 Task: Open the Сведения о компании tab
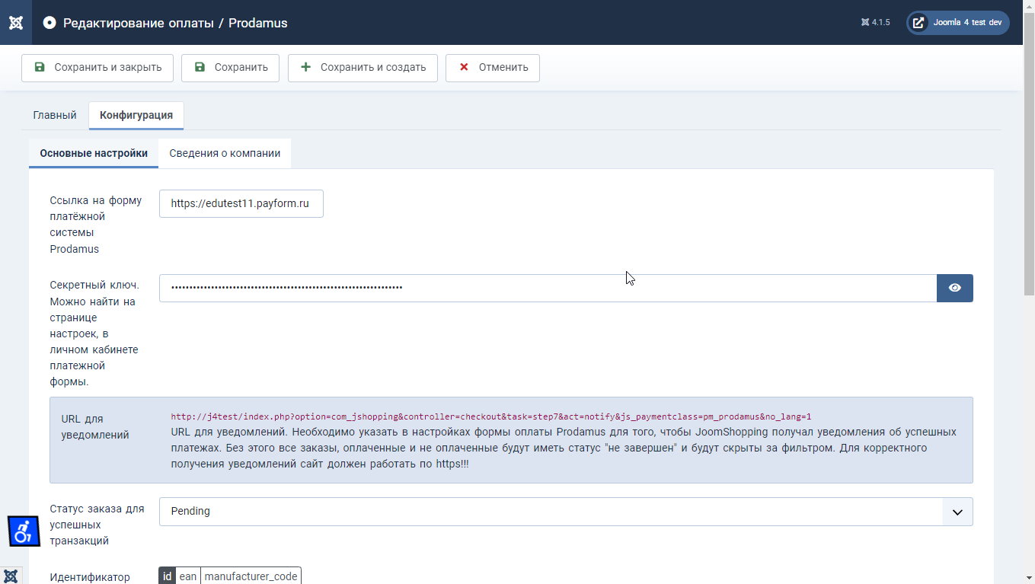pos(225,153)
